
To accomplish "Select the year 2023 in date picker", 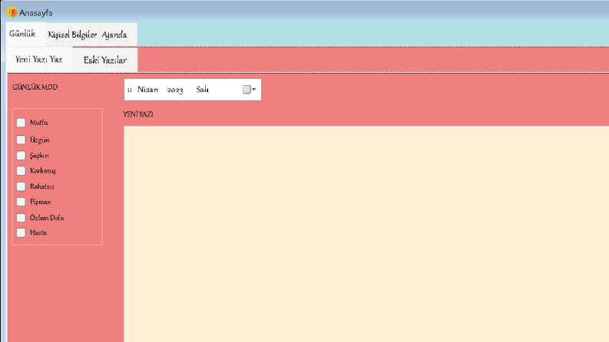I will [175, 90].
